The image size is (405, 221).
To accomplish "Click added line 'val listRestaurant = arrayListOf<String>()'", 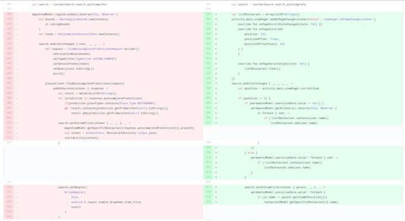I will pyautogui.click(x=266, y=14).
